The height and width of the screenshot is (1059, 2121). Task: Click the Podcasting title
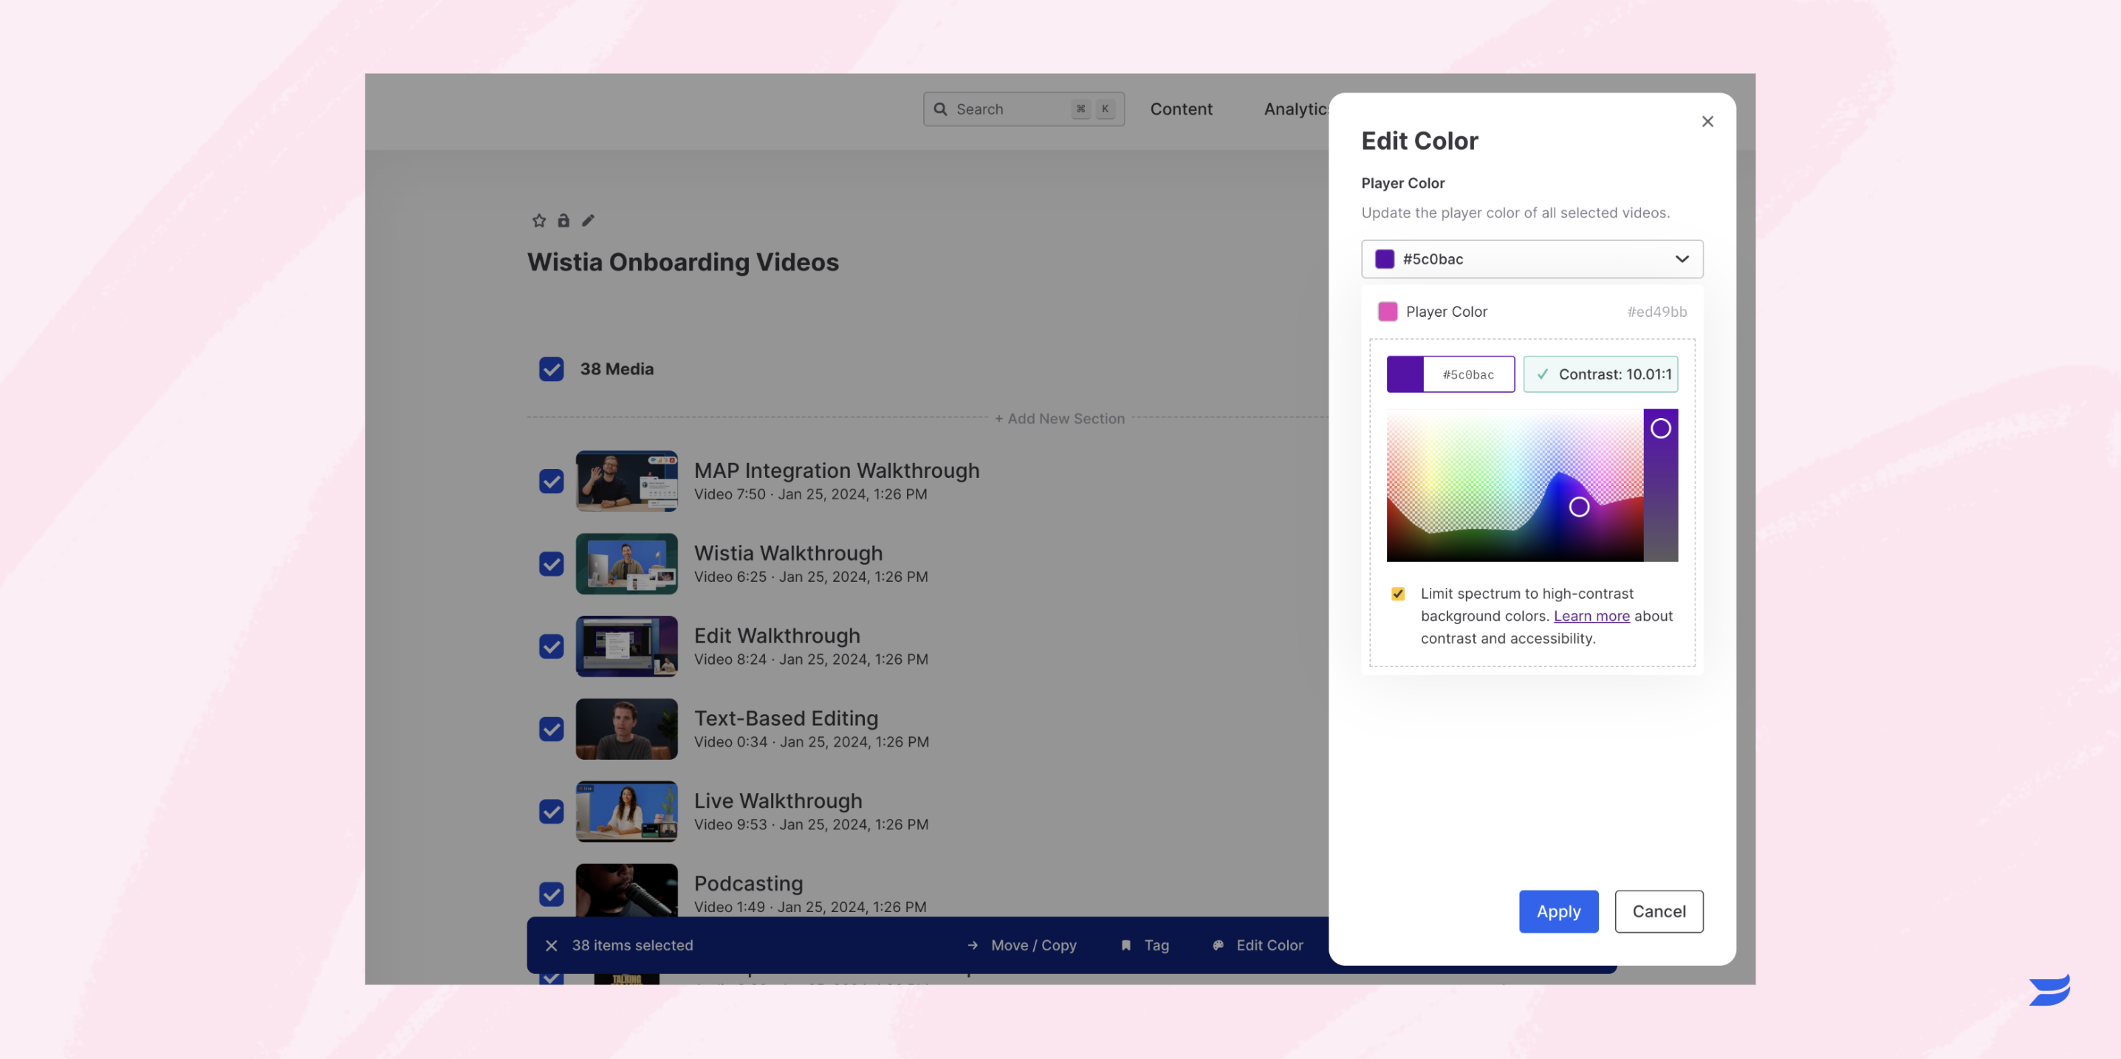pos(748,883)
